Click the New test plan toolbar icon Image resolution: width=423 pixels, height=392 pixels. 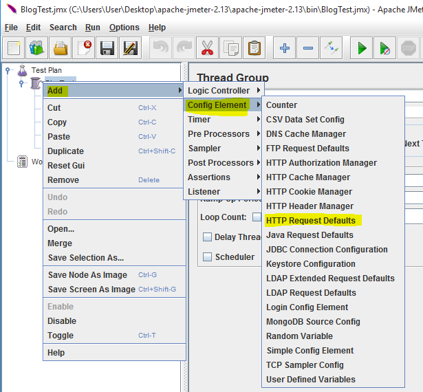14,49
